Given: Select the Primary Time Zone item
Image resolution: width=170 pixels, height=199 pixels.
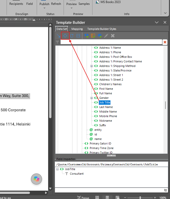Looking at the screenshot, I should pyautogui.click(x=102, y=148).
